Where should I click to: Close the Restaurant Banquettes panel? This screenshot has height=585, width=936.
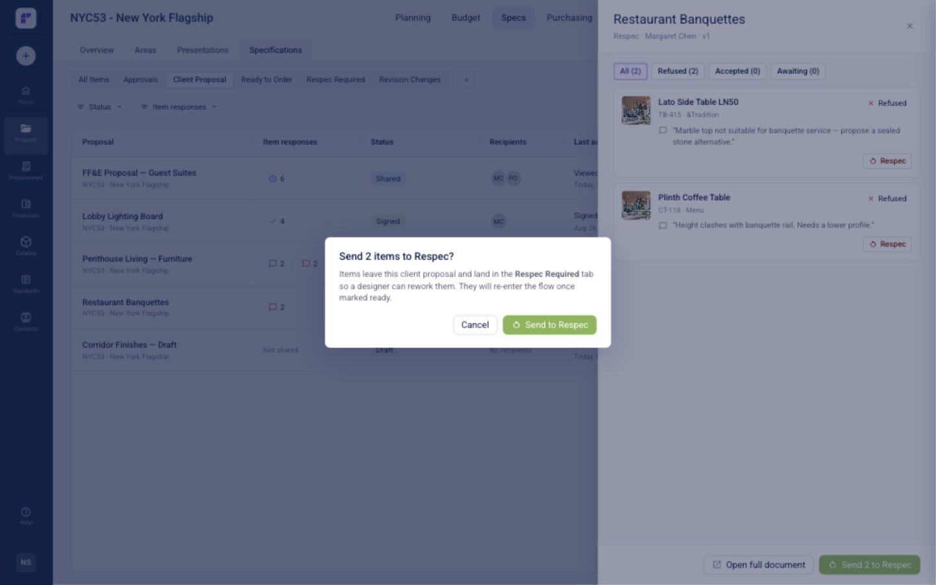909,26
